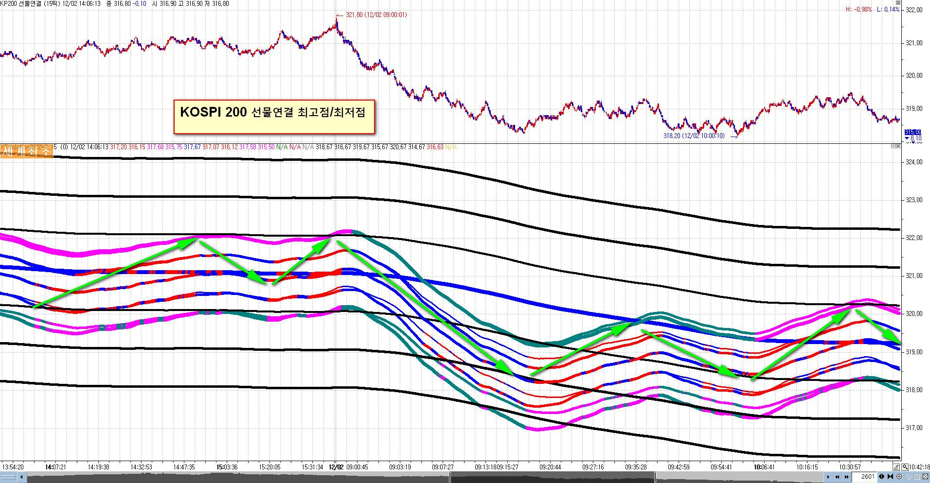Click the horizontal scrollbar thumb below the chart

[x=552, y=477]
